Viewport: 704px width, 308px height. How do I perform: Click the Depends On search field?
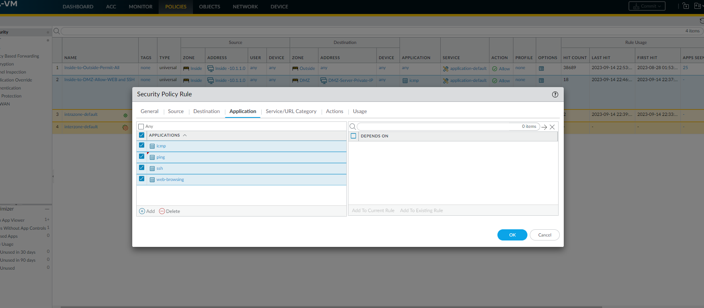(440, 127)
